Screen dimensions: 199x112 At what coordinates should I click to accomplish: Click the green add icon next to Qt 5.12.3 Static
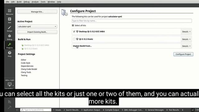pos(22,49)
